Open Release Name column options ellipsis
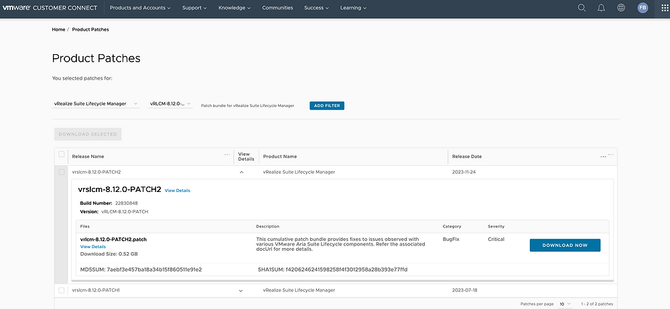The height and width of the screenshot is (309, 670). click(x=227, y=154)
